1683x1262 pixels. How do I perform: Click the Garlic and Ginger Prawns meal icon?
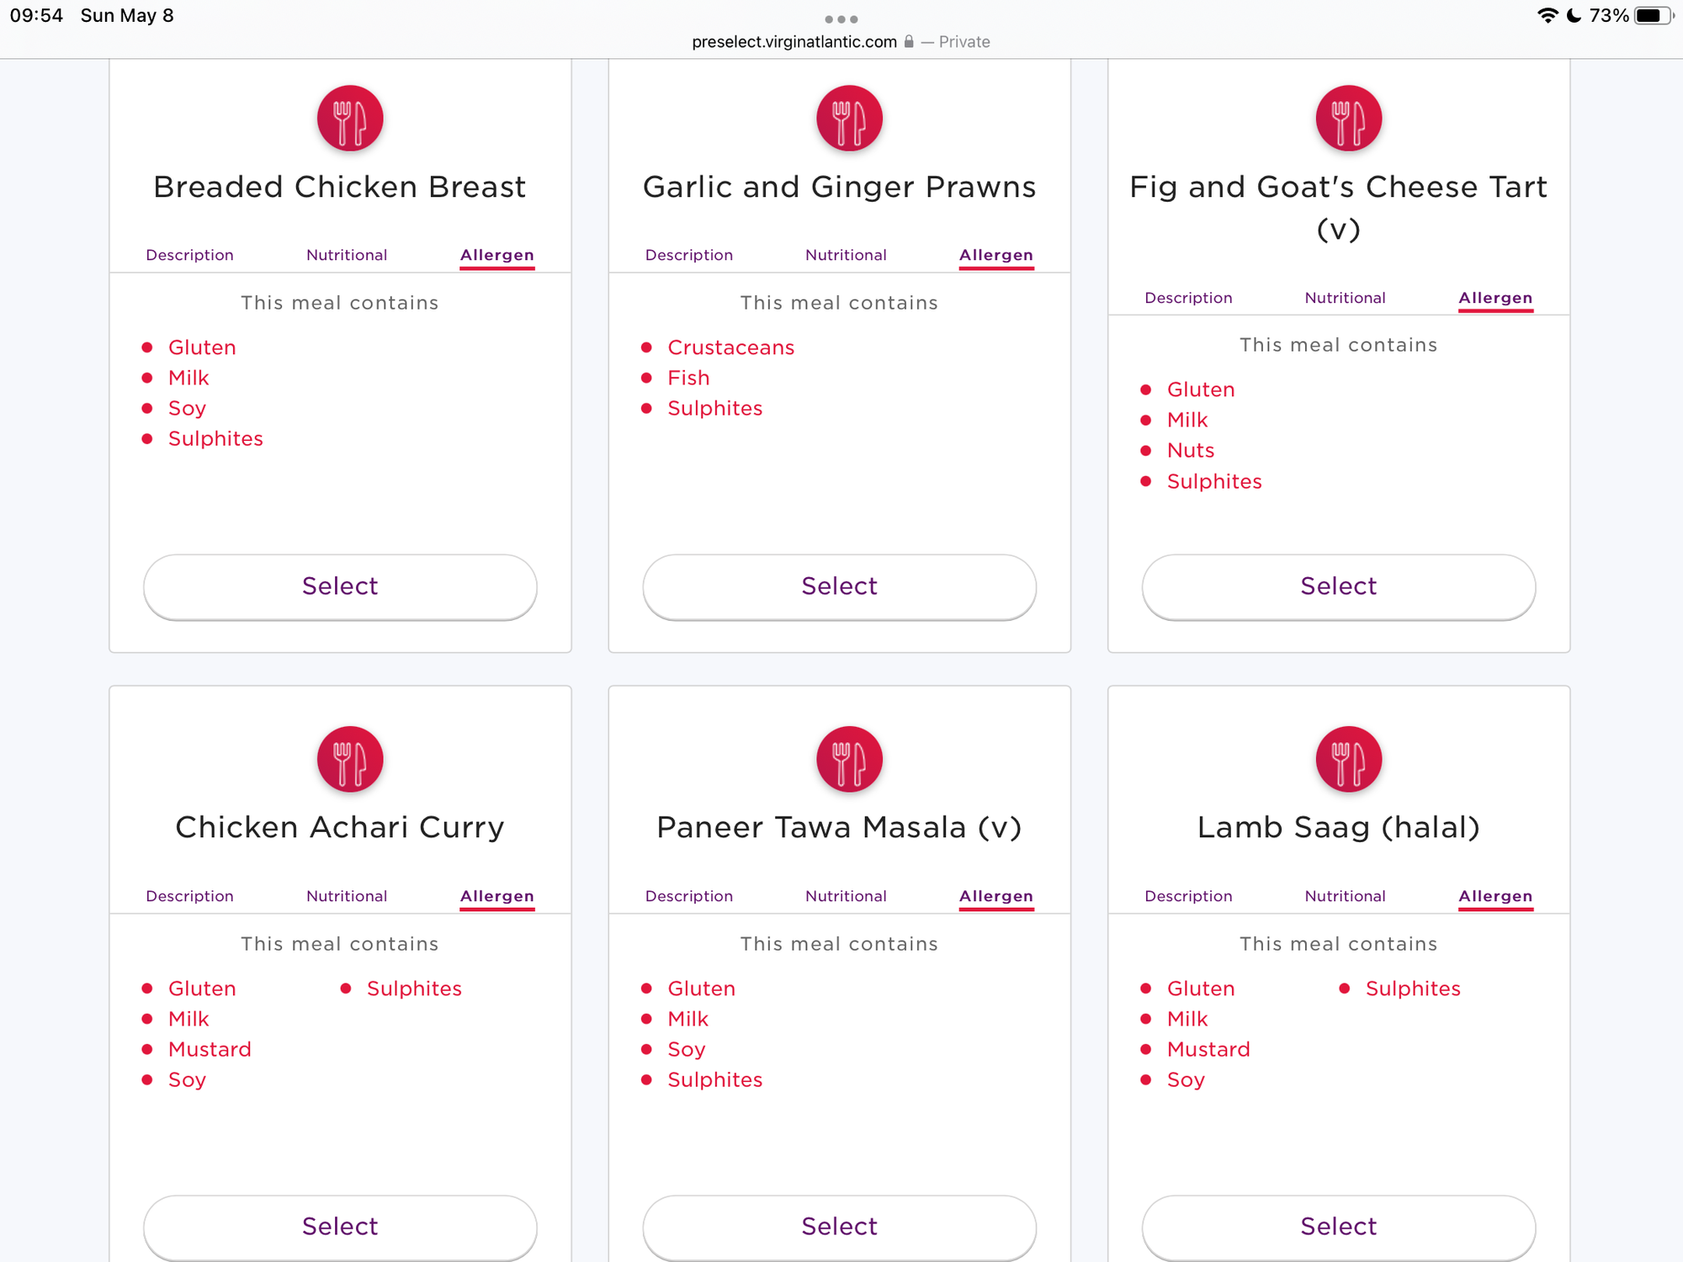pos(849,119)
